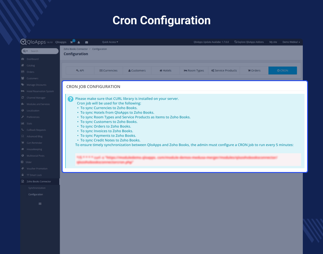Click Zoho Books Connector breadcrumb
323x254 pixels.
[76, 49]
